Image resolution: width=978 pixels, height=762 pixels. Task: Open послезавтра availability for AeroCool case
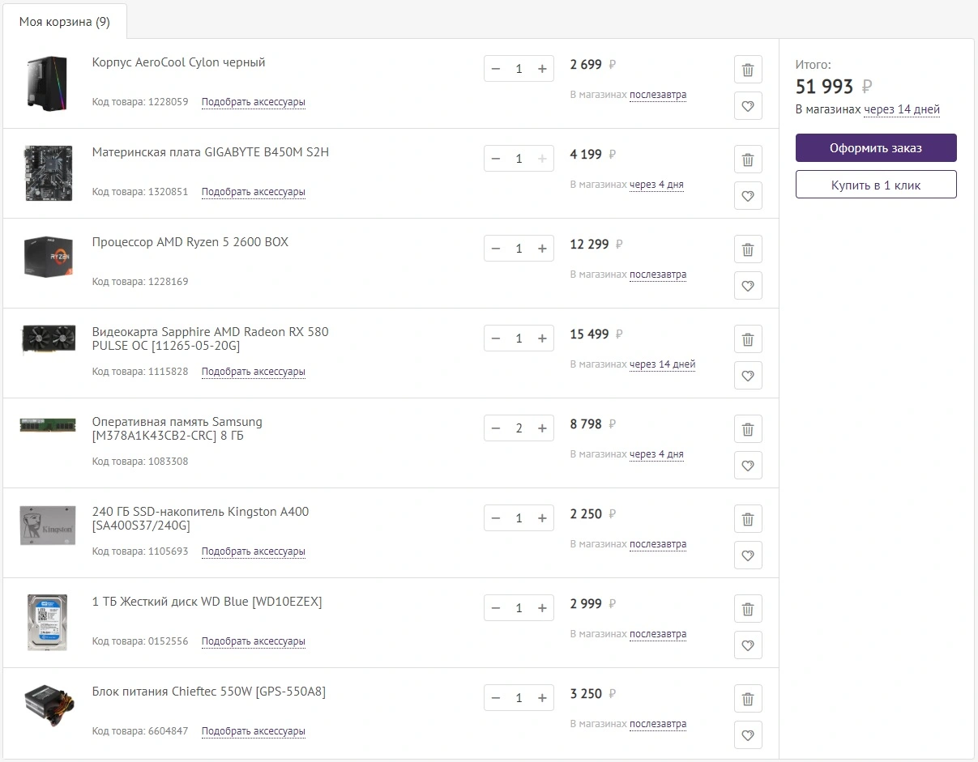coord(658,95)
